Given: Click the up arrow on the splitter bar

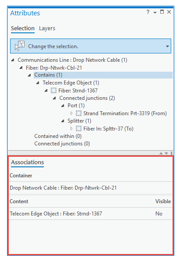Looking at the screenshot, I should [161, 153].
